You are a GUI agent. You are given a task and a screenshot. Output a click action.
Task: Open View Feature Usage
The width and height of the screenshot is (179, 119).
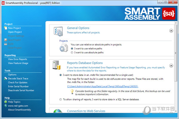[18, 63]
